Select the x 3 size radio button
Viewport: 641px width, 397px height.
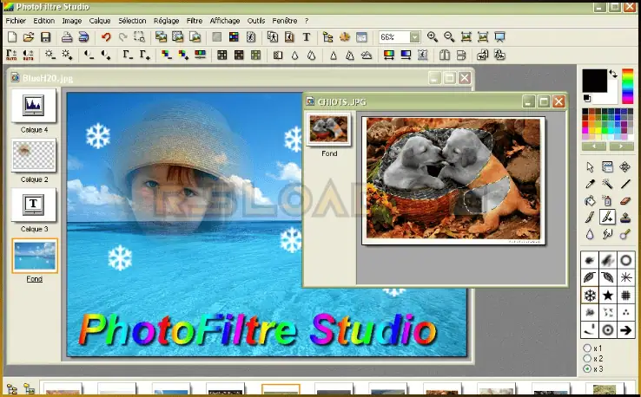click(x=587, y=369)
